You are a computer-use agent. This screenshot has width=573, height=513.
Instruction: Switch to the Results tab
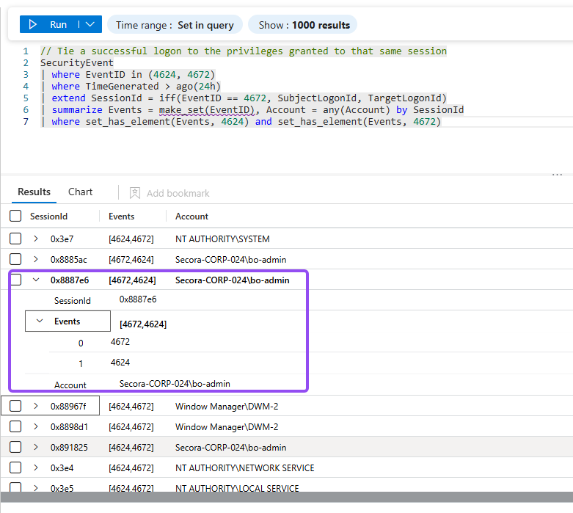(34, 192)
